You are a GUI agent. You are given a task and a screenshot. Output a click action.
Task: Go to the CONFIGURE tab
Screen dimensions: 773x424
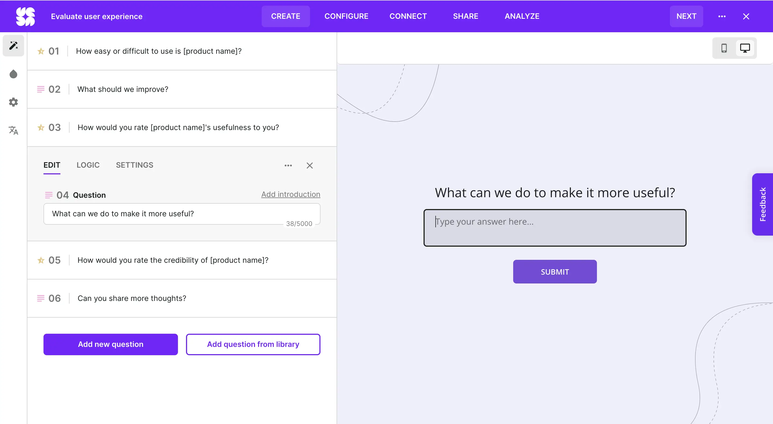pos(346,16)
